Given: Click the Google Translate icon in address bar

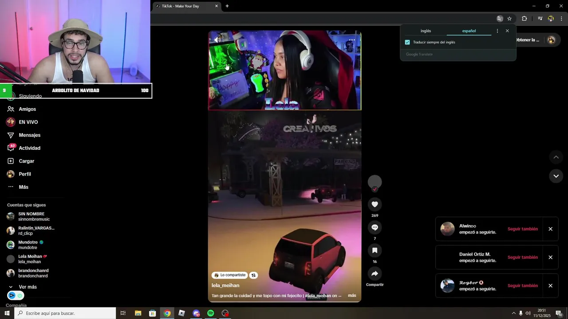Looking at the screenshot, I should tap(500, 19).
